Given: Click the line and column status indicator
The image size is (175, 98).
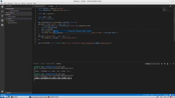Looking at the screenshot, I should click(x=146, y=95).
